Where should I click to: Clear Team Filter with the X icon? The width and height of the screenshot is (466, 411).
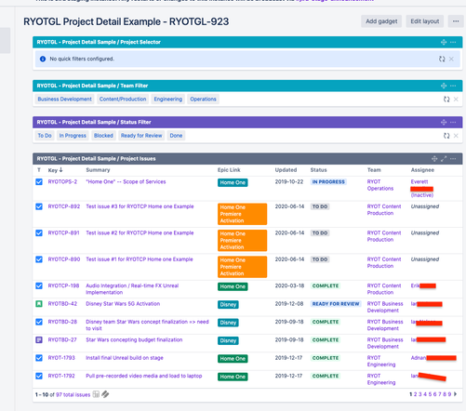(456, 99)
